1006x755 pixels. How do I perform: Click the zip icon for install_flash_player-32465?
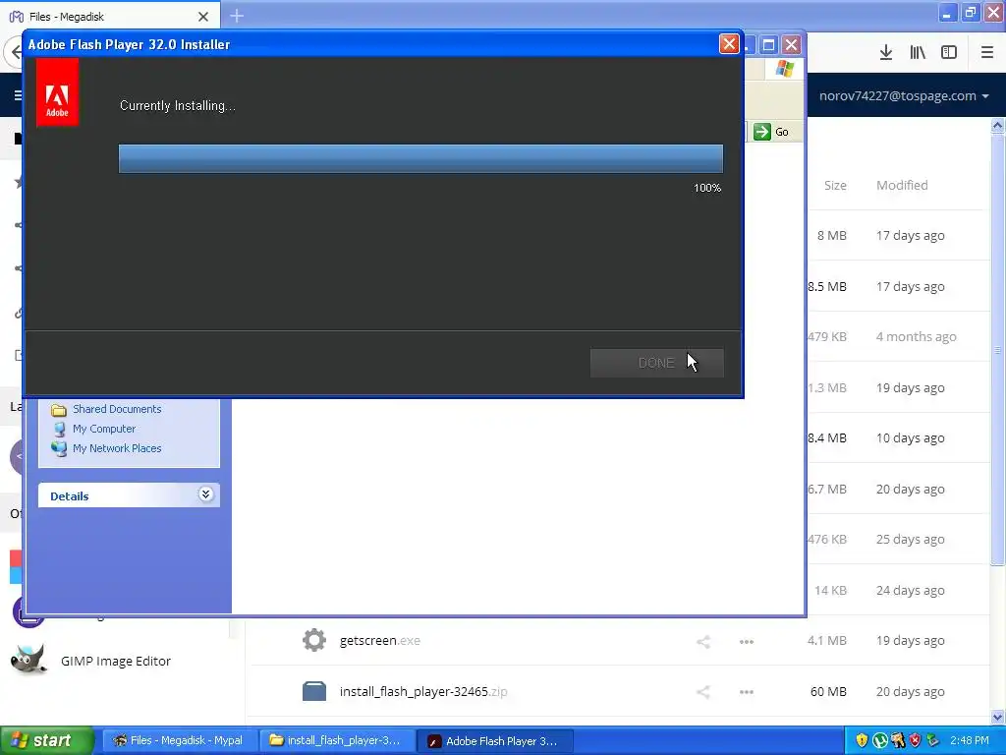314,691
